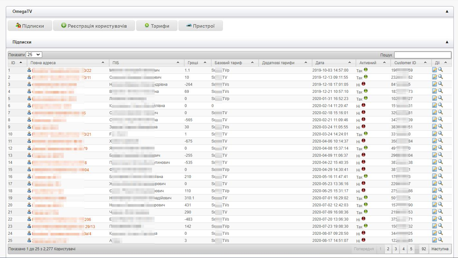458x258 pixels.
Task: Click the green active status icon in row 2
Action: [366, 77]
